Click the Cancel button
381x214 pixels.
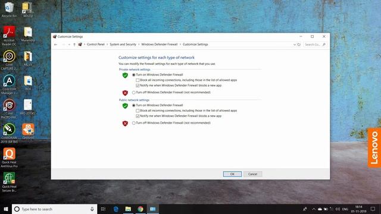pos(252,174)
